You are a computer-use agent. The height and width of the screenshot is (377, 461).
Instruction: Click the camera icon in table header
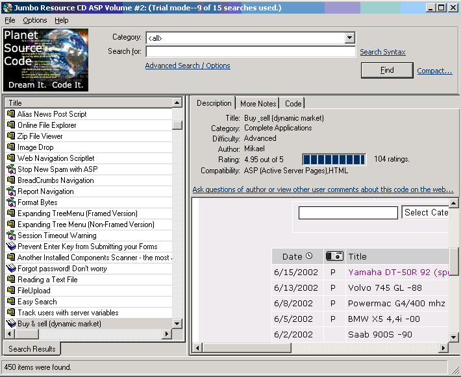tap(334, 256)
